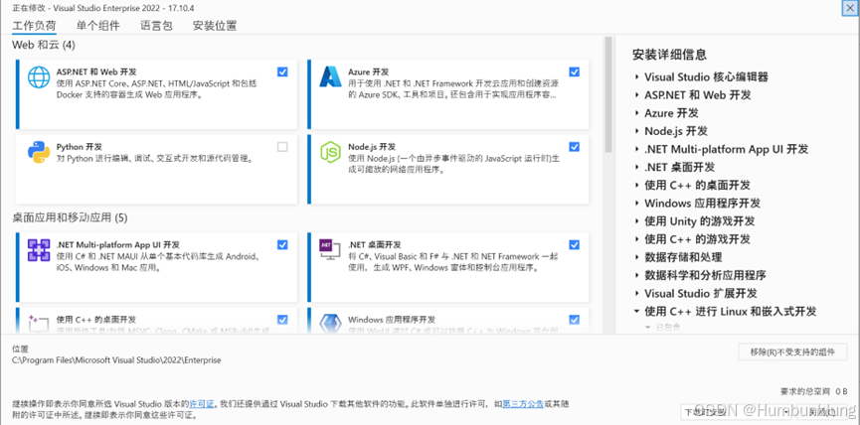Click the 位置 label above the path
860x425 pixels.
pyautogui.click(x=20, y=349)
